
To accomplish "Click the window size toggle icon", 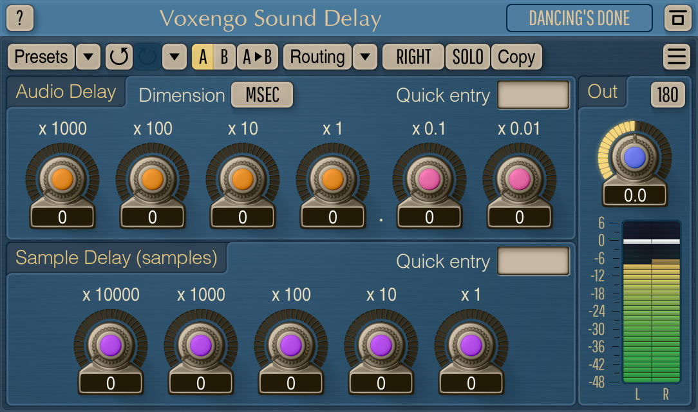I will pos(677,18).
